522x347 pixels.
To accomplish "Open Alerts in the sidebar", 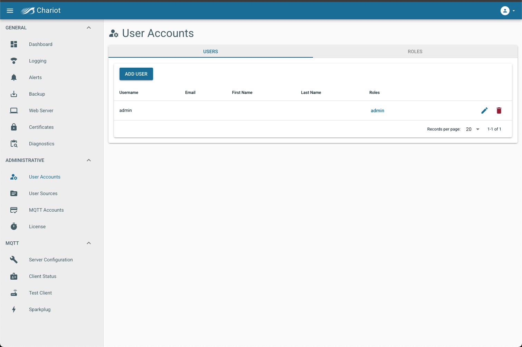I will [x=35, y=77].
